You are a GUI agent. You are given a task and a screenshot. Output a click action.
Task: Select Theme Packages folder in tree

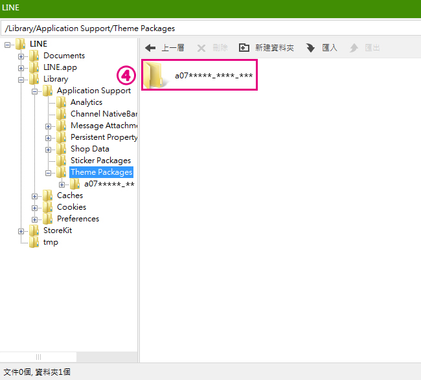point(102,172)
